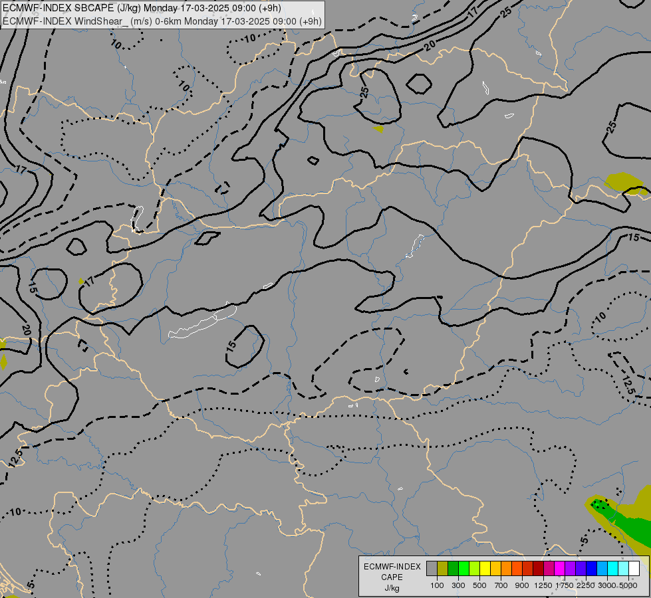Click the legend label 1250
Image resolution: width=651 pixels, height=598 pixels.
tap(543, 585)
